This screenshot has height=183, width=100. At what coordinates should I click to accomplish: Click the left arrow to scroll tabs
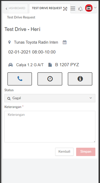coord(6,9)
